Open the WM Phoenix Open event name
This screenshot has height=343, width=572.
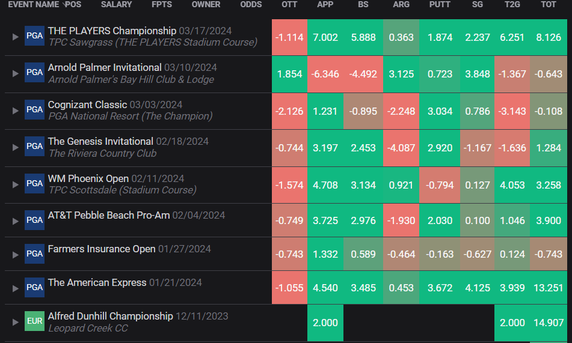[x=88, y=178]
